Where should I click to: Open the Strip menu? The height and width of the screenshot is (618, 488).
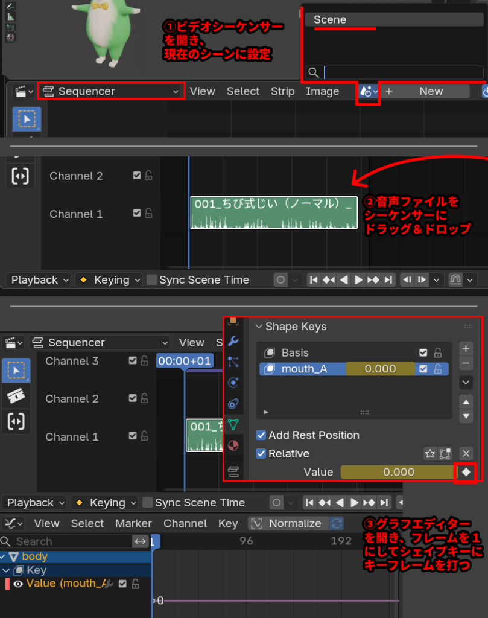point(282,91)
